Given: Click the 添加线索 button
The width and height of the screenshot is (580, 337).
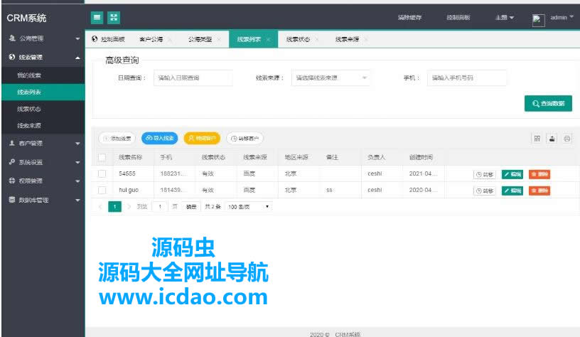Looking at the screenshot, I should pos(117,139).
